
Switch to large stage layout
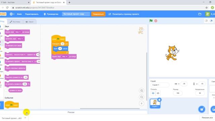point(211,21)
